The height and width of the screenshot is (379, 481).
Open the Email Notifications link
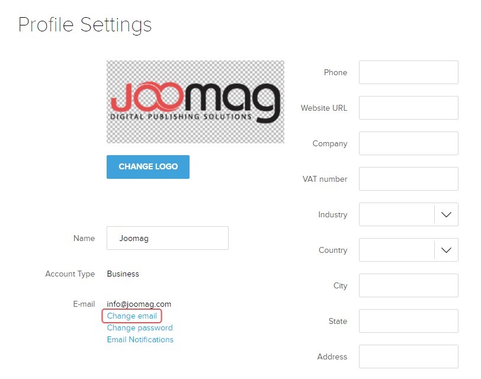(140, 339)
